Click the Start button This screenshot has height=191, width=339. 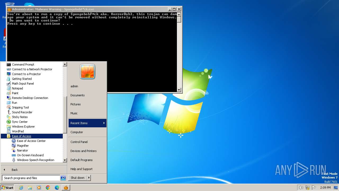point(7,188)
